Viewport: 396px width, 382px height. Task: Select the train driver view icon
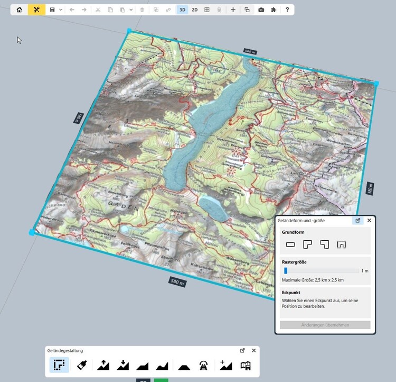click(x=219, y=10)
